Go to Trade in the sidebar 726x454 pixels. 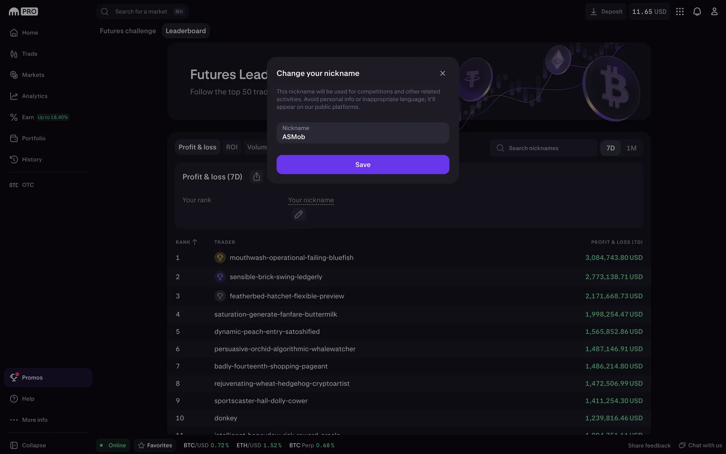[x=29, y=54]
